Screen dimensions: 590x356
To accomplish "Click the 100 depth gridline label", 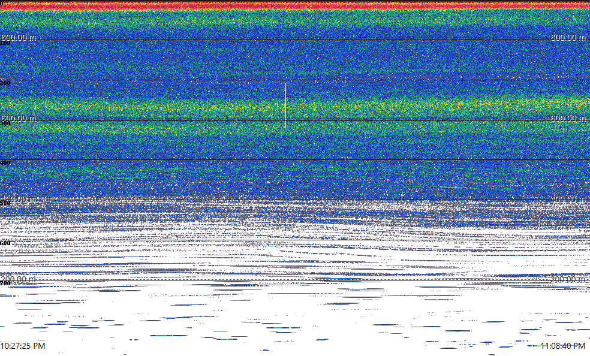I will click(x=5, y=43).
